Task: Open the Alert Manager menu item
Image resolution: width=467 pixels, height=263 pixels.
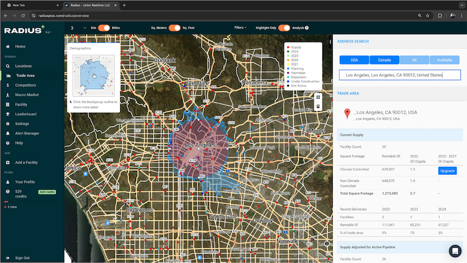Action: 27,134
